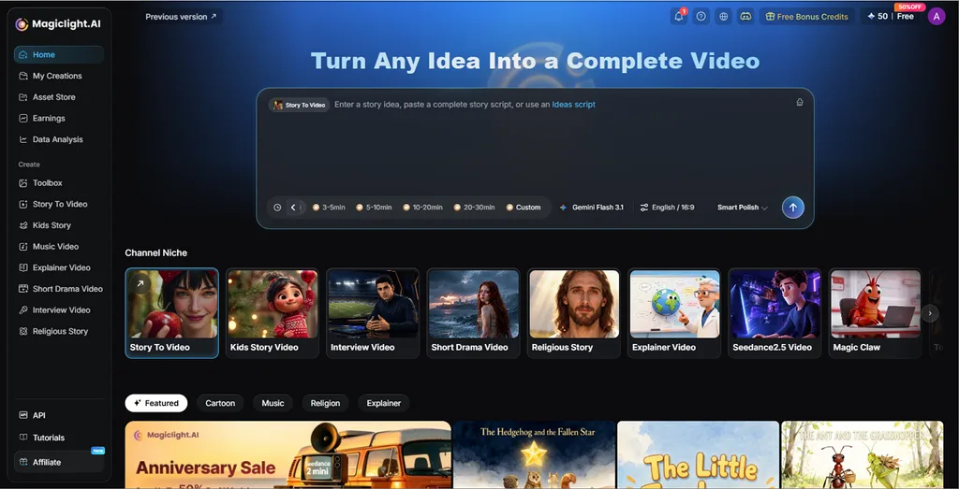Select the 3-5min duration option
This screenshot has height=489, width=959.
329,208
